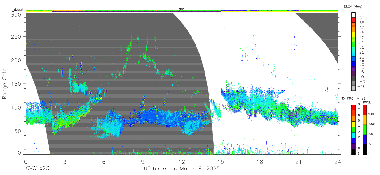Click the x-axis tick label '3'
Screen dimensions: 380x175
click(x=65, y=161)
